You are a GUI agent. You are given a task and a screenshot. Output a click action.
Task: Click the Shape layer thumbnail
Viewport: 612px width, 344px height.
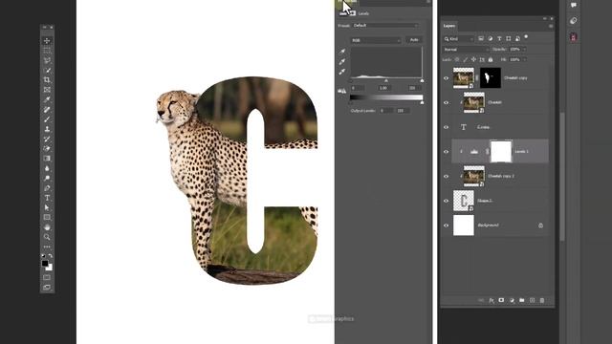point(464,201)
